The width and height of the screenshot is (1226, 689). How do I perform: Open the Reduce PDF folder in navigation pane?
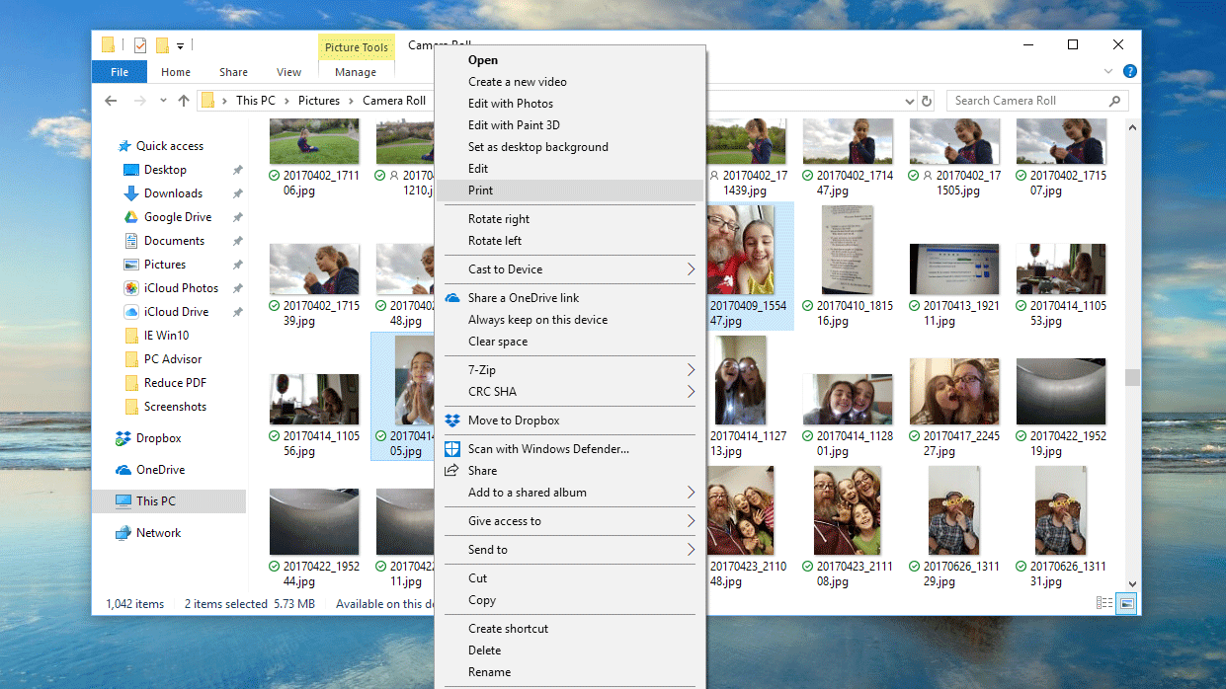coord(165,383)
